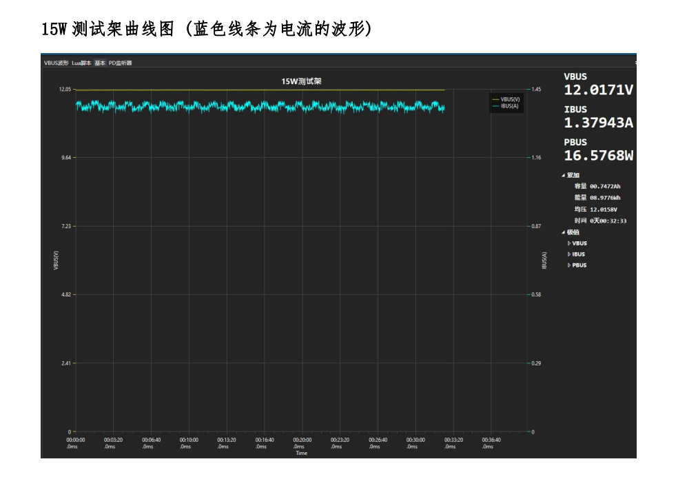Click the Time axis label
Screen dimensions: 698x477
click(301, 453)
